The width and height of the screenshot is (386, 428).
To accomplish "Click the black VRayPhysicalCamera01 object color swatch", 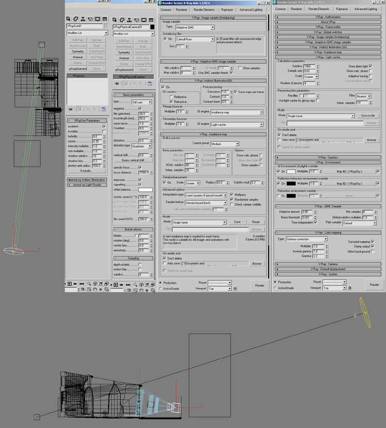I will pos(152,26).
